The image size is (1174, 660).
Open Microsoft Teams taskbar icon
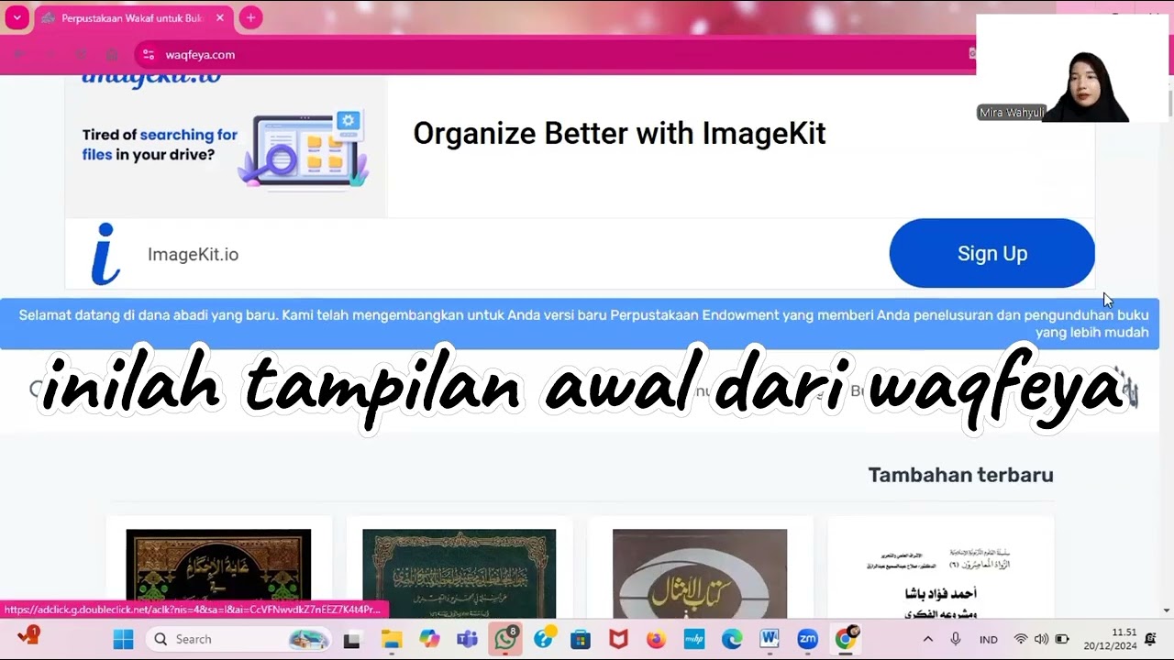click(x=467, y=639)
